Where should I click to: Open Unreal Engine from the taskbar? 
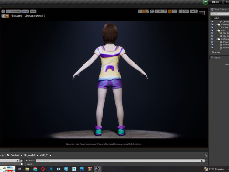(x=97, y=169)
